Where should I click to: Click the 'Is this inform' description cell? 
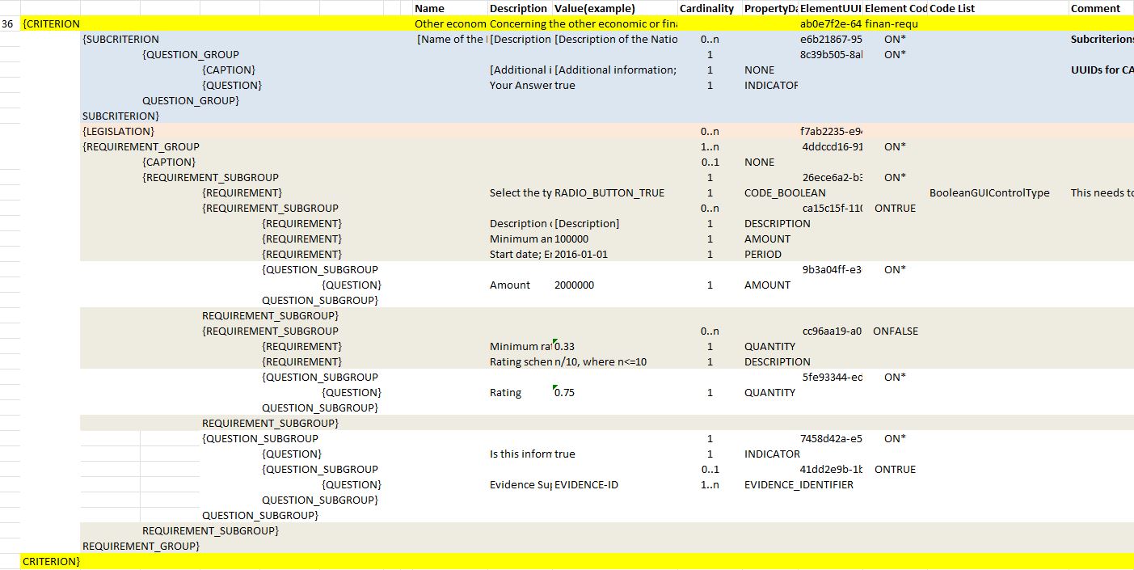point(521,454)
